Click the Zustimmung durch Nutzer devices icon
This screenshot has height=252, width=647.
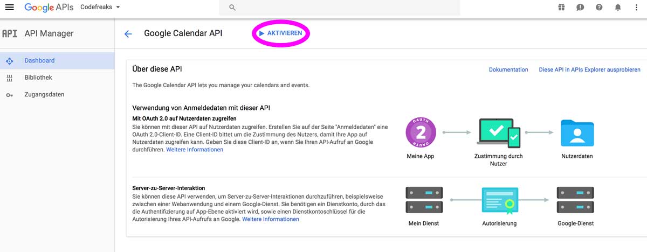pyautogui.click(x=499, y=132)
